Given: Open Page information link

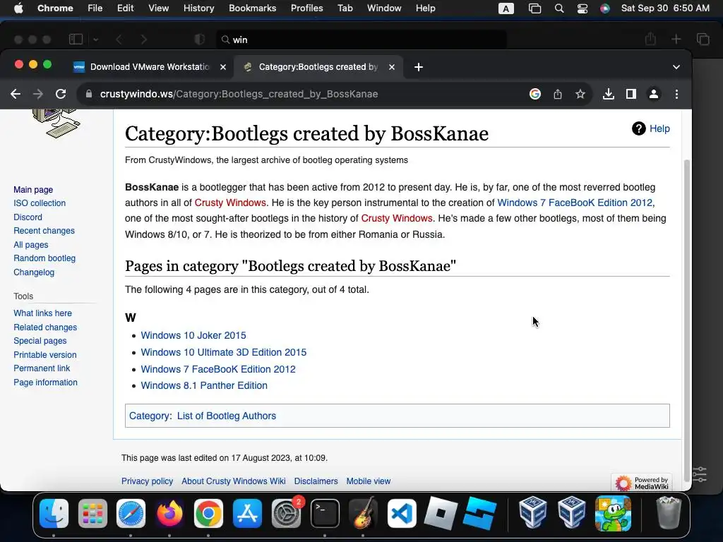Looking at the screenshot, I should (45, 383).
